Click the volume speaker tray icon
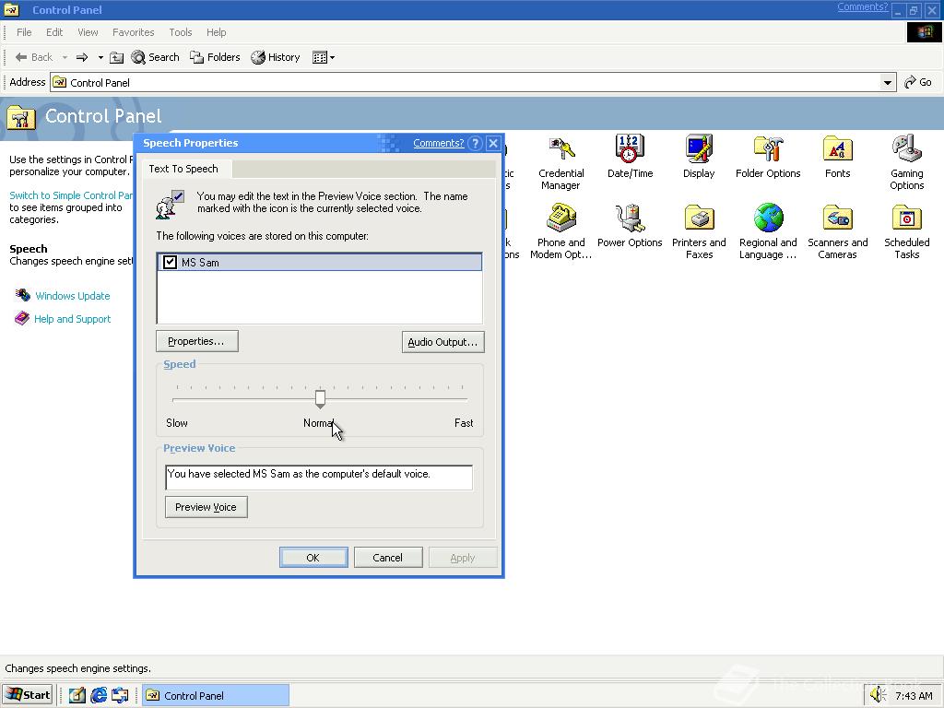 pyautogui.click(x=879, y=695)
